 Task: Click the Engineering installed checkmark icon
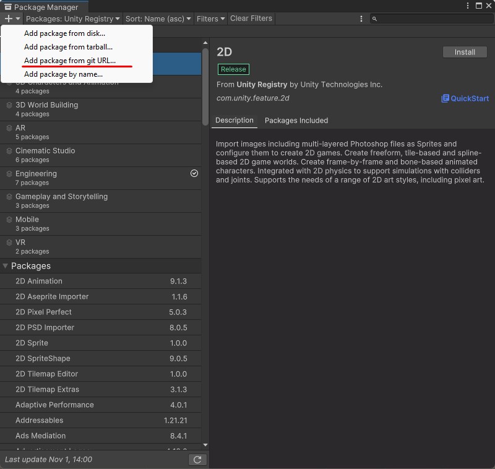194,173
